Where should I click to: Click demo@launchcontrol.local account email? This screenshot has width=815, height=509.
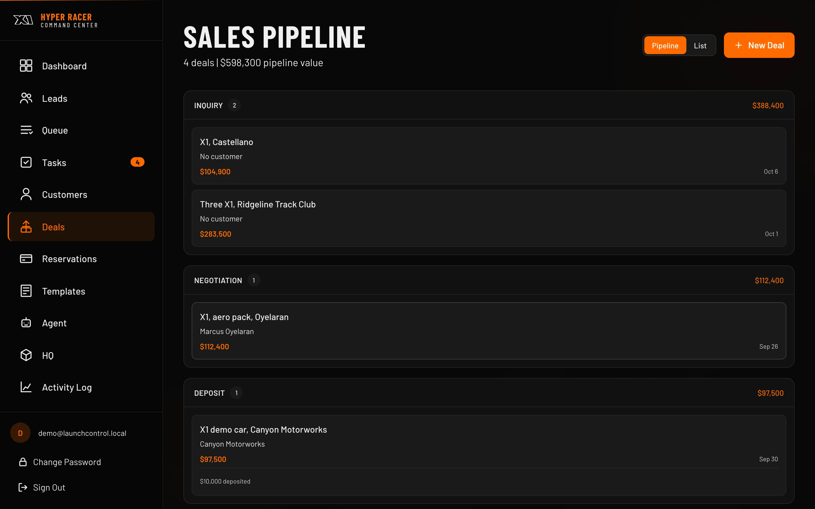(82, 433)
